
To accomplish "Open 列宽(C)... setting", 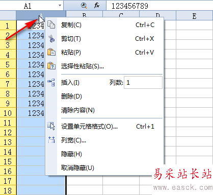I will 105,140.
